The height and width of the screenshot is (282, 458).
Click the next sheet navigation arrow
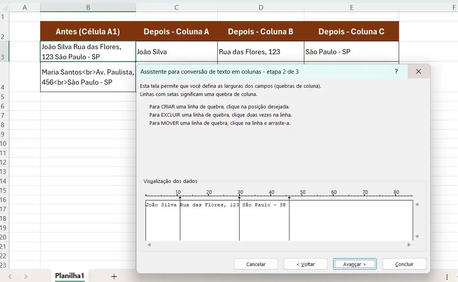click(x=26, y=276)
